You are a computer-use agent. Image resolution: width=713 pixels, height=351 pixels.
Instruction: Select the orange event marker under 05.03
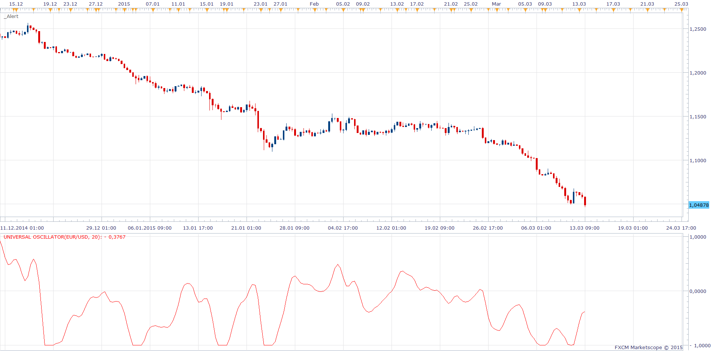tap(525, 10)
